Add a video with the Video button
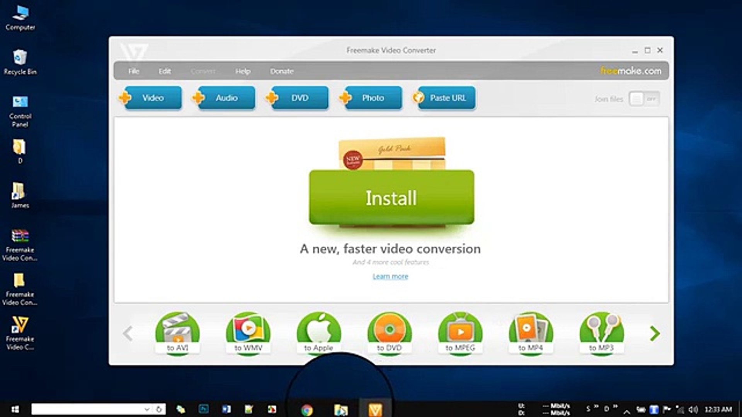Image resolution: width=742 pixels, height=417 pixels. [153, 98]
